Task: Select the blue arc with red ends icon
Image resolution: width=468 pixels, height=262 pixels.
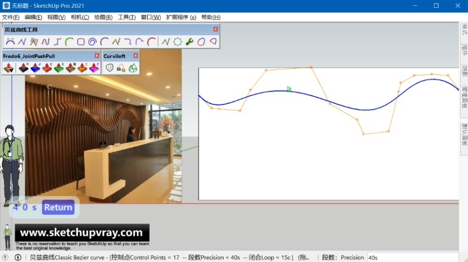Action: 104,42
